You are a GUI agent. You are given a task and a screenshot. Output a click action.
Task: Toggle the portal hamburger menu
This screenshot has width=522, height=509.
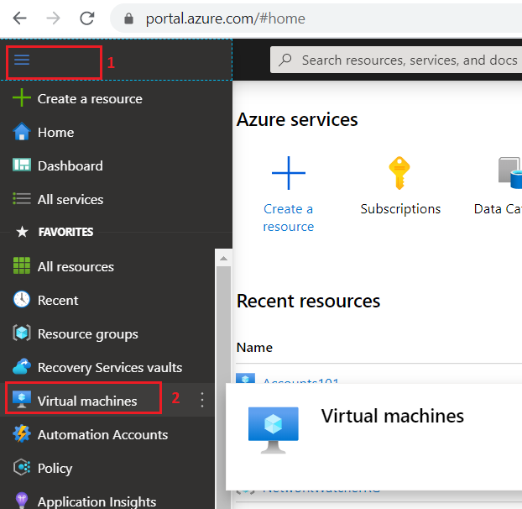(22, 60)
